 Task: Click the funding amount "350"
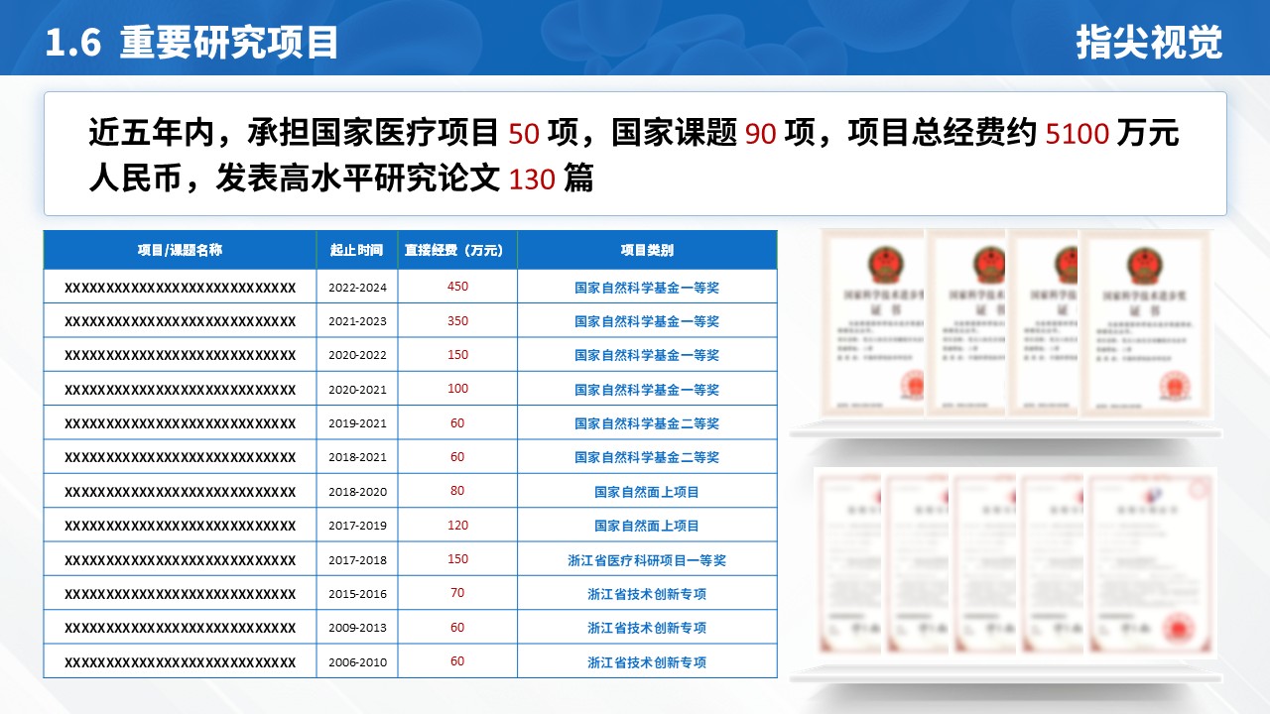click(457, 321)
